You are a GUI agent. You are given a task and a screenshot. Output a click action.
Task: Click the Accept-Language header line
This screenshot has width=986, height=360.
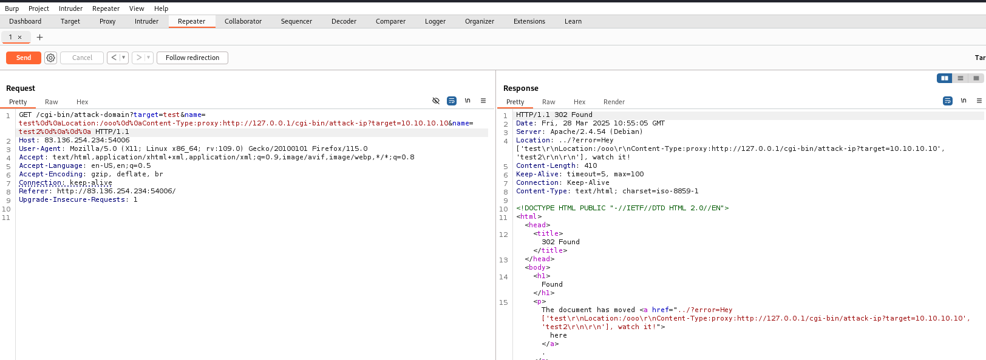(85, 165)
